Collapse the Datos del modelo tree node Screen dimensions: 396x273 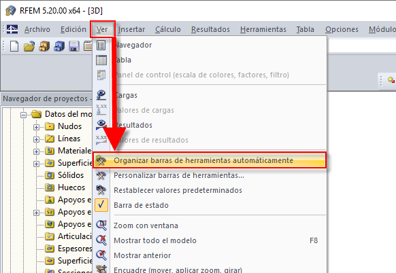24,115
